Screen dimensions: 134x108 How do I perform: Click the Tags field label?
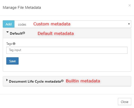9,44
